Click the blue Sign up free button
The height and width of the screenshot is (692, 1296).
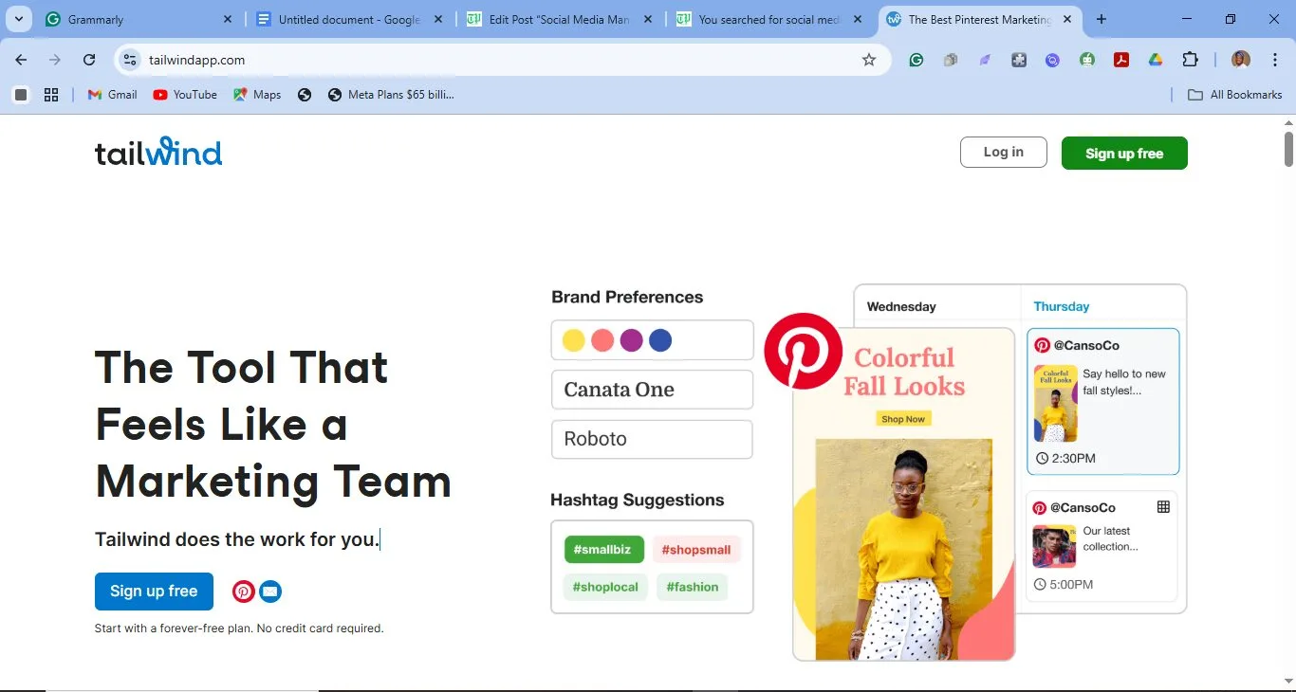tap(154, 592)
